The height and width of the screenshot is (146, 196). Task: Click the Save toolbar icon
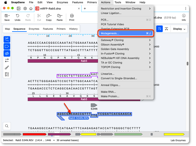click(x=6, y=16)
